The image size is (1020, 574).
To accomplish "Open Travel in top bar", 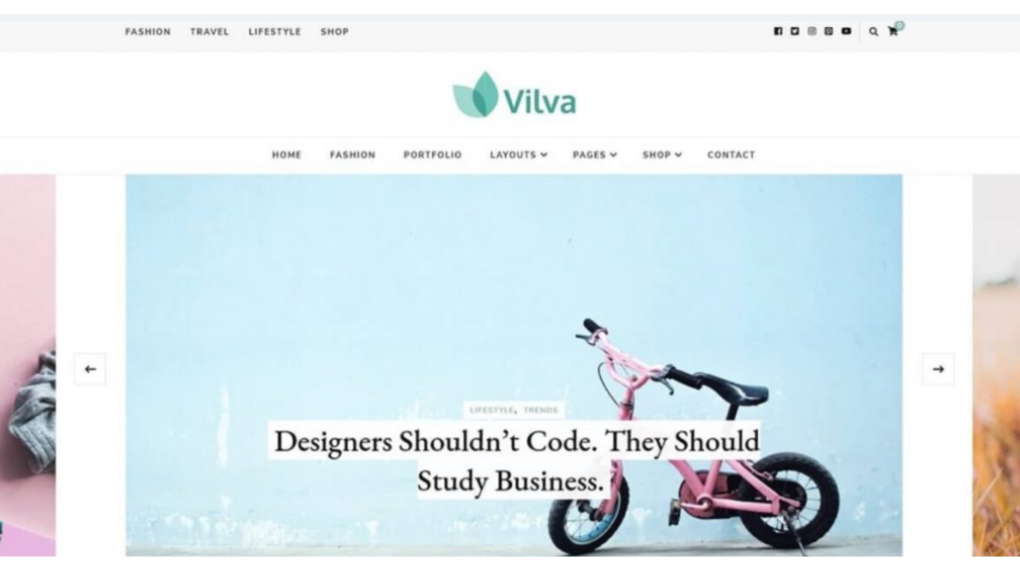I will click(x=209, y=31).
